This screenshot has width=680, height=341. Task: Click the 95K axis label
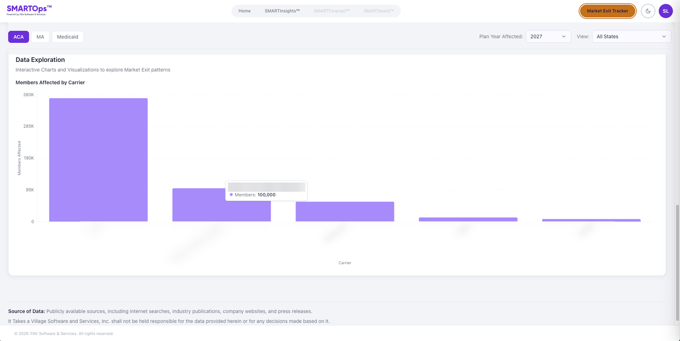point(30,190)
